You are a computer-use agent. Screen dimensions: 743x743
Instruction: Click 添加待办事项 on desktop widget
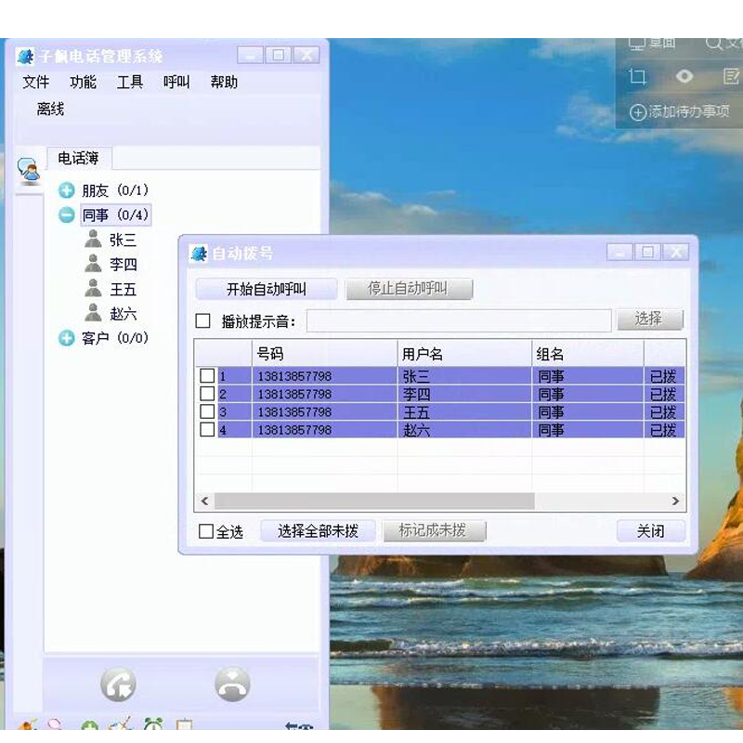point(688,111)
